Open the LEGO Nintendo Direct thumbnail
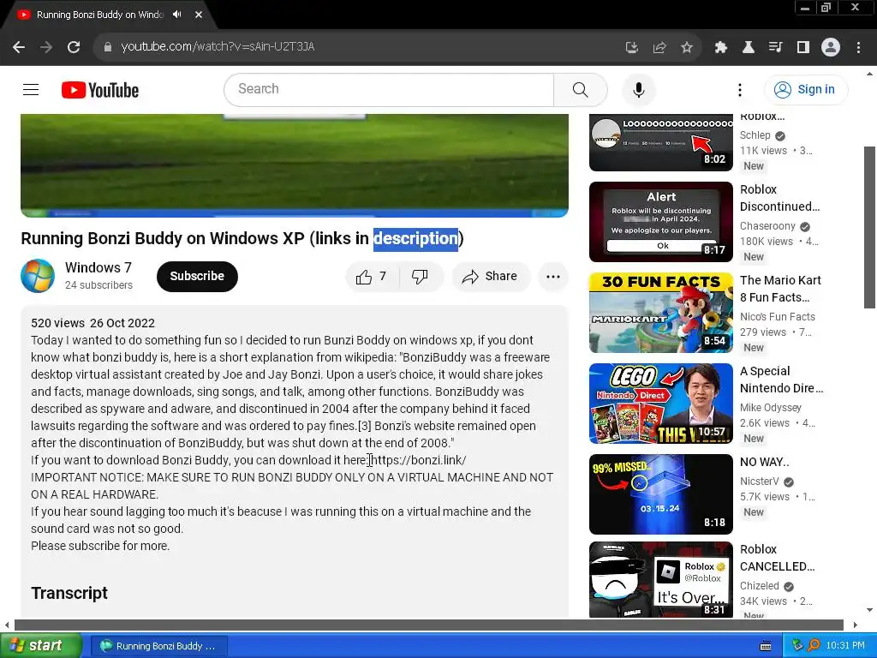The height and width of the screenshot is (658, 877). pyautogui.click(x=661, y=404)
